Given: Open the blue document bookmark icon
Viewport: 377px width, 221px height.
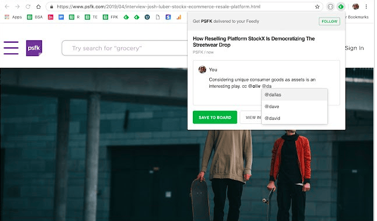Looking at the screenshot, I should pos(61,17).
